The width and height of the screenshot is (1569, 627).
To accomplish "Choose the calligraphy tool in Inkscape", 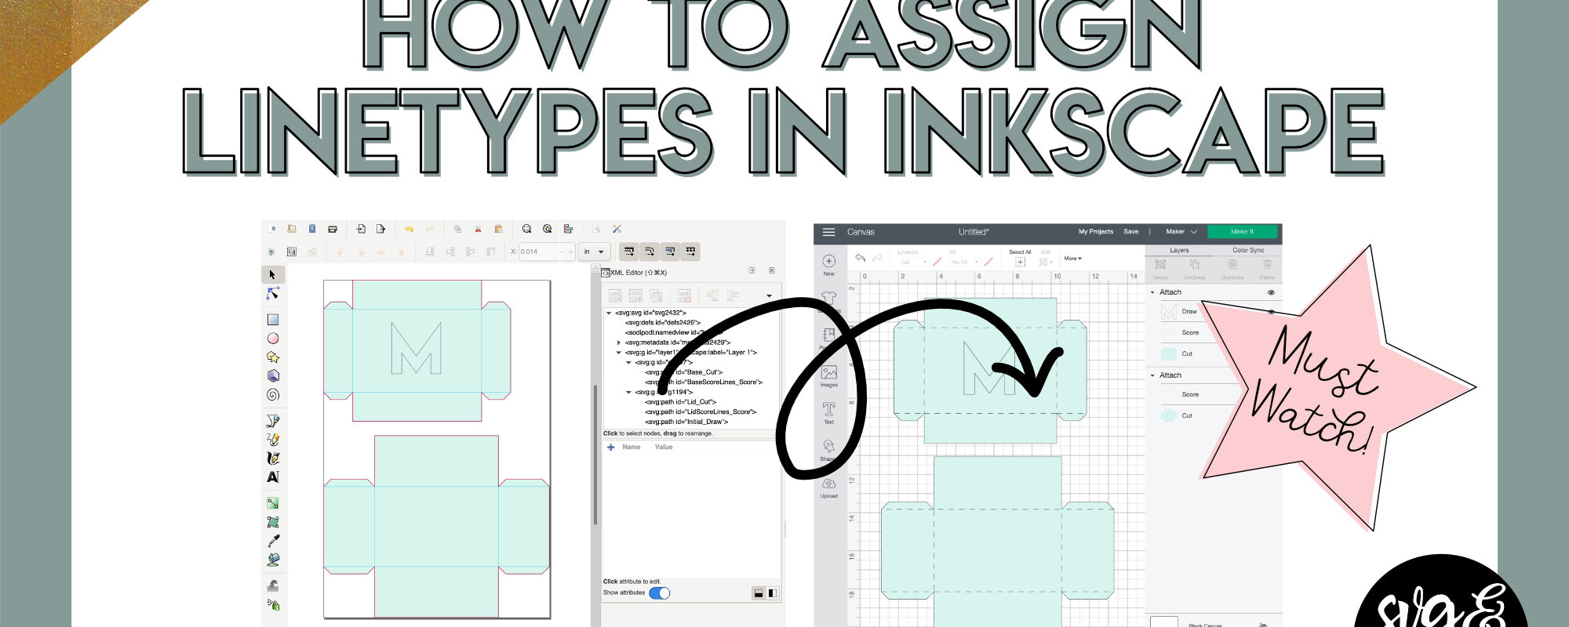I will click(x=273, y=458).
